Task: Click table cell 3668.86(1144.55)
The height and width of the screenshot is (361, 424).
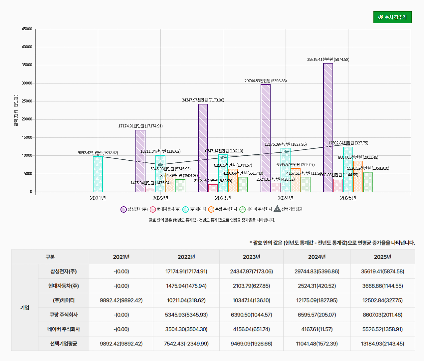Action: point(383,286)
